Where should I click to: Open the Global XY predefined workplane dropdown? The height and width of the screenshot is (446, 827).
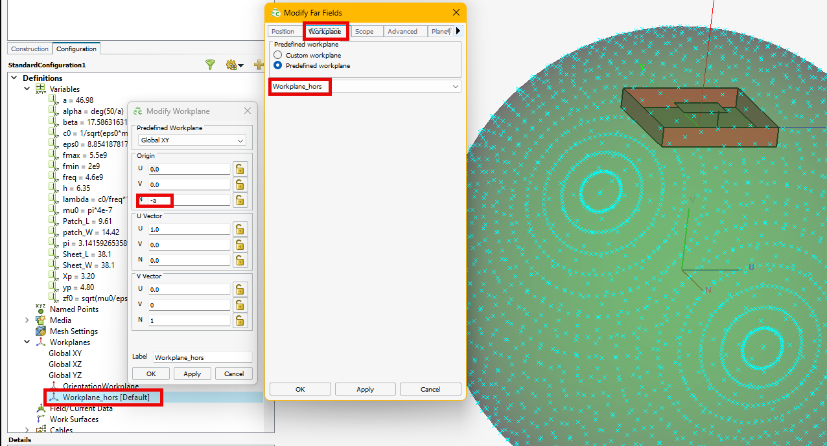click(x=192, y=140)
